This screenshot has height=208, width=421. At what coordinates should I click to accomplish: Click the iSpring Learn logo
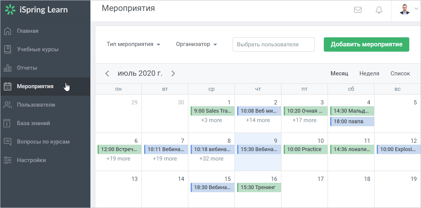point(36,10)
